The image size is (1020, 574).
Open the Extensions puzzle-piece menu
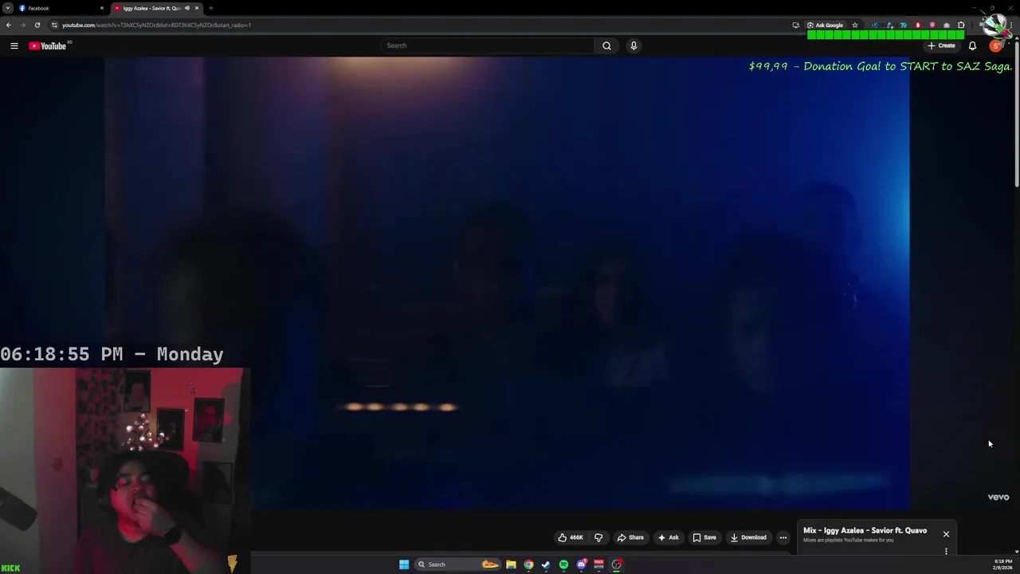coord(961,25)
